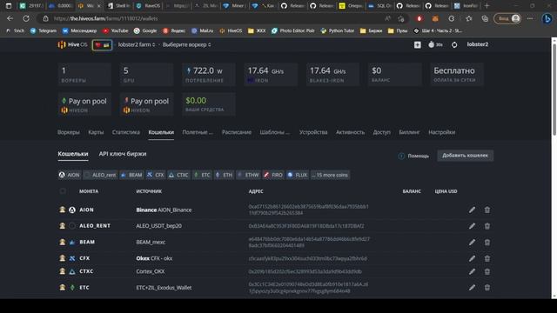Open the HiveOS bookmark
The image size is (557, 313).
(231, 31)
